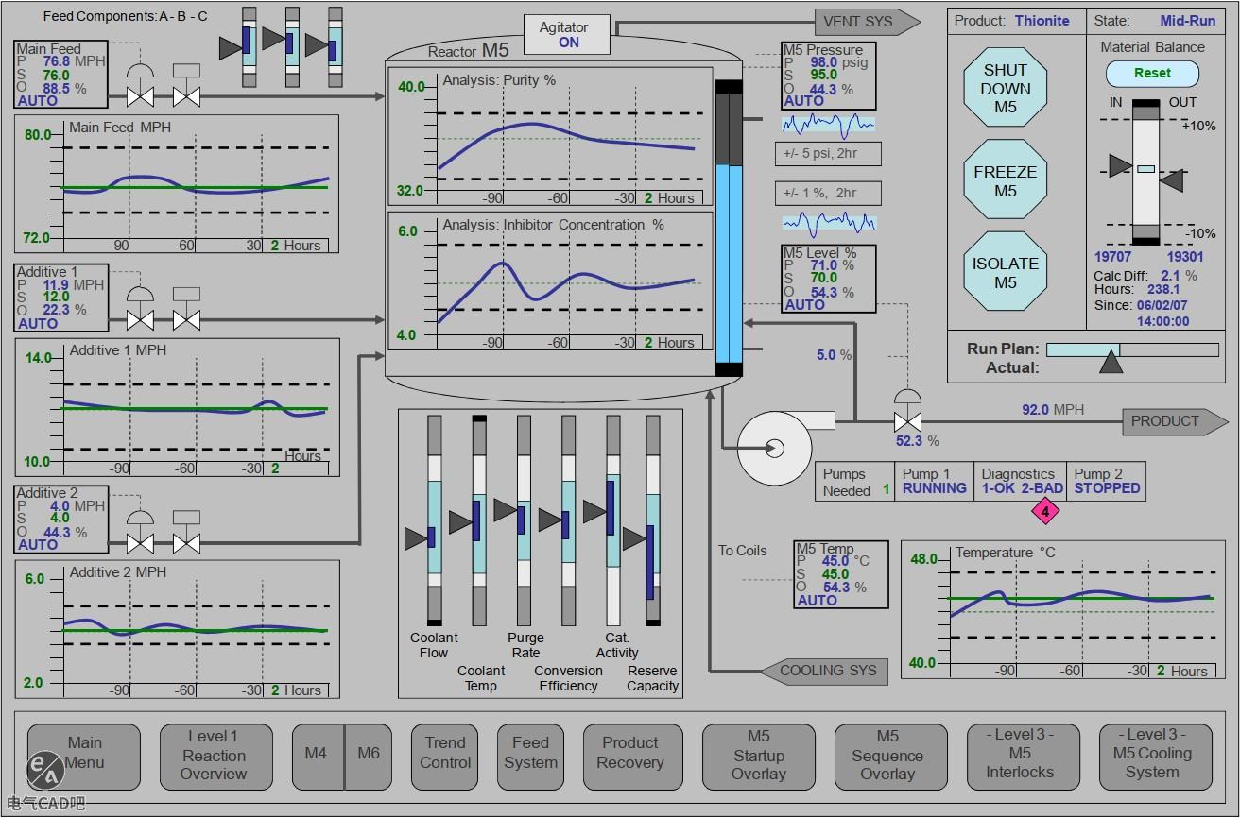Toggle the Agitator ON status box
This screenshot has height=818, width=1240.
click(x=568, y=35)
